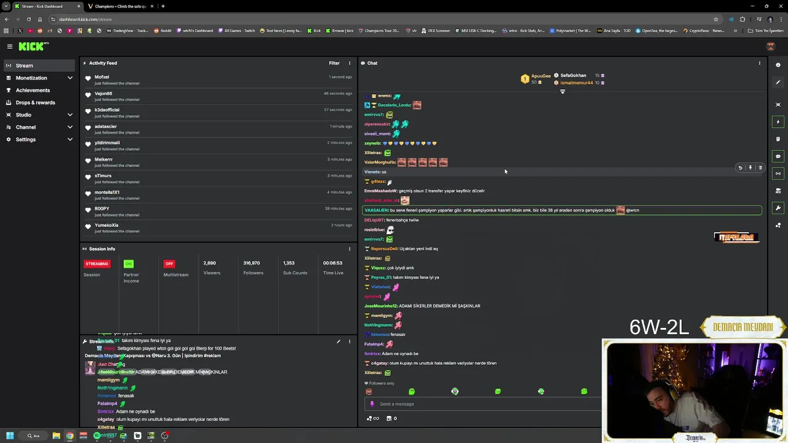Open File Explorer from taskbar

click(56, 436)
